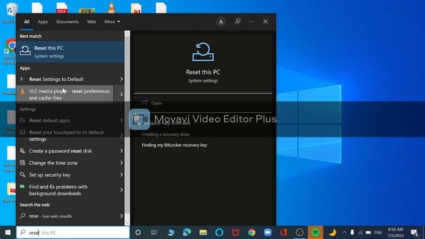This screenshot has width=425, height=239.
Task: Open Zoom from the taskbar
Action: click(268, 232)
